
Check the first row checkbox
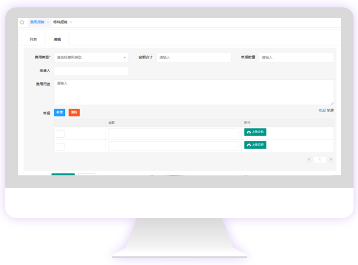click(x=60, y=134)
